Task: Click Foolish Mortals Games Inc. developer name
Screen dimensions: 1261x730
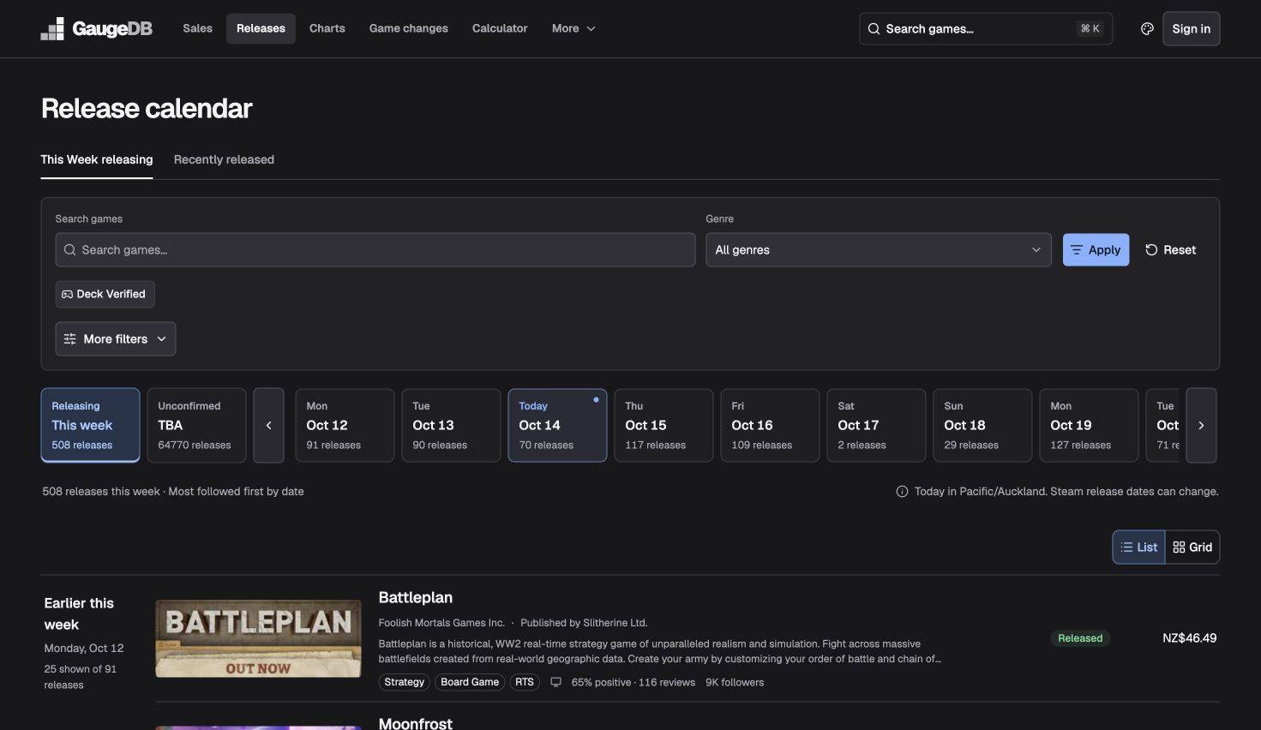Action: pos(441,623)
